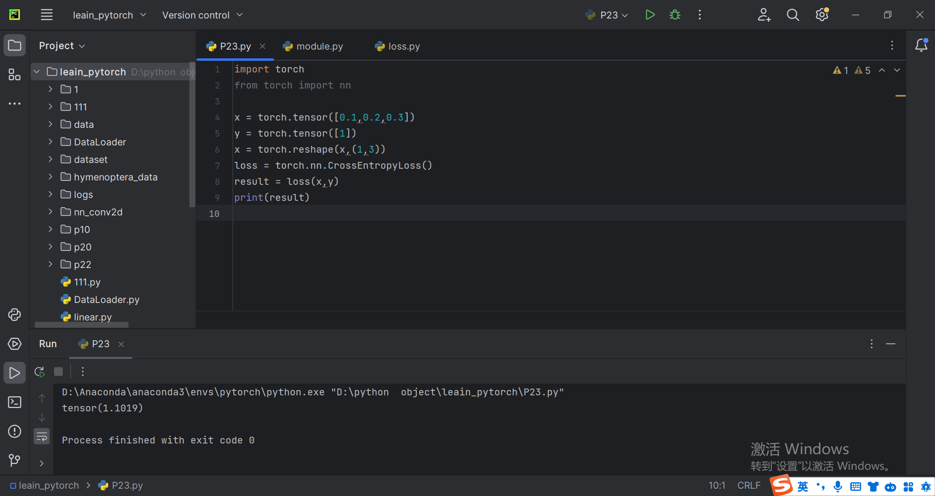Screen dimensions: 935x496
Task: Click P23.py breadcrumb in status bar
Action: coord(121,485)
